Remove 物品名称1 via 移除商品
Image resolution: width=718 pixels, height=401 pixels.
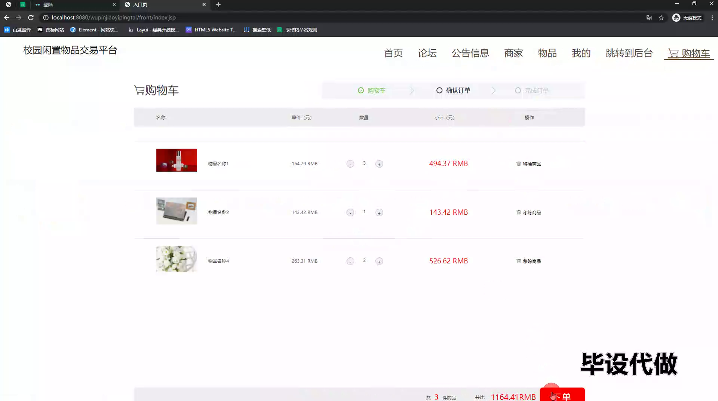529,164
